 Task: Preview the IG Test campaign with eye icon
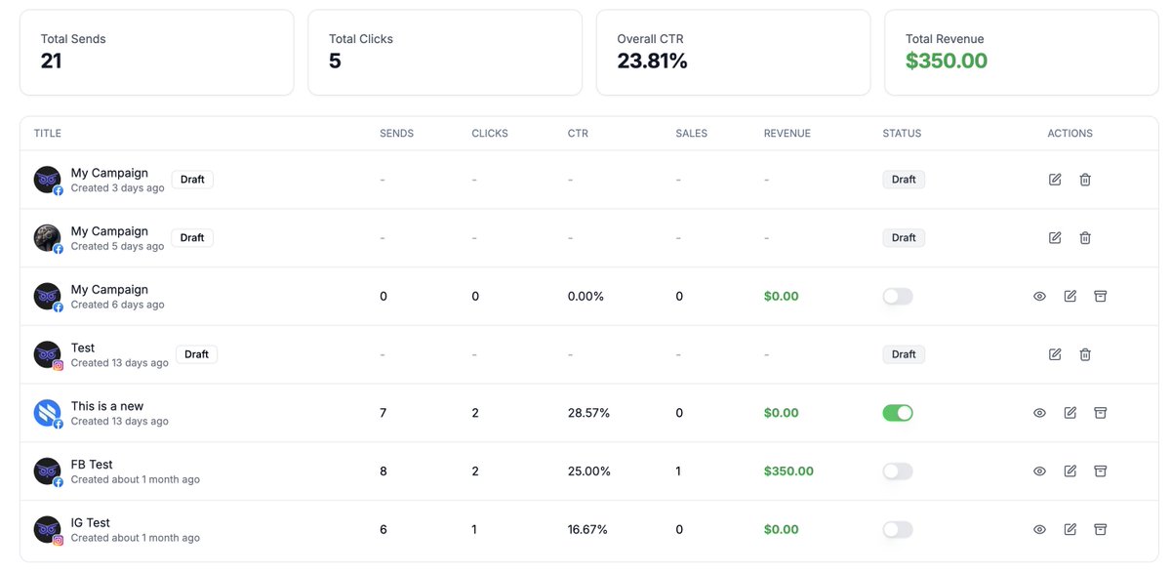pyautogui.click(x=1040, y=529)
